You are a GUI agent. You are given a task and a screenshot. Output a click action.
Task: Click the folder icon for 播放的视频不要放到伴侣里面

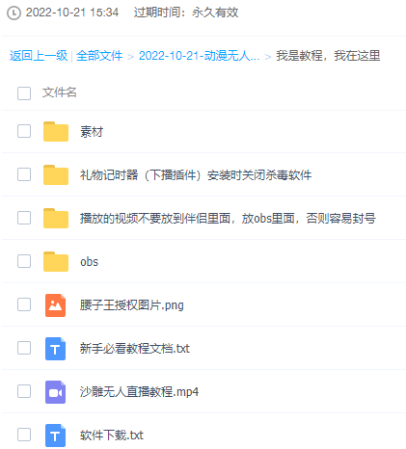[56, 218]
